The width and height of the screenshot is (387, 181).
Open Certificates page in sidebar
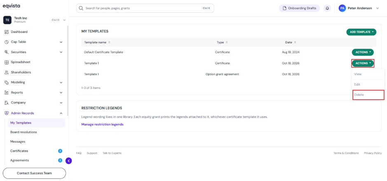19,151
